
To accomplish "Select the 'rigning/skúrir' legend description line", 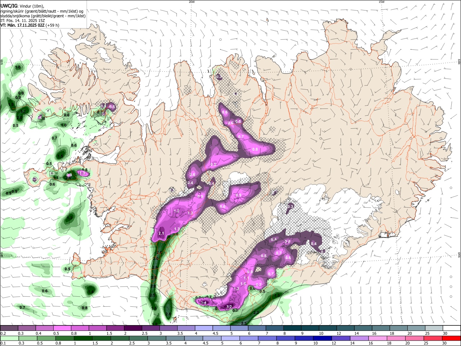I will coord(42,11).
